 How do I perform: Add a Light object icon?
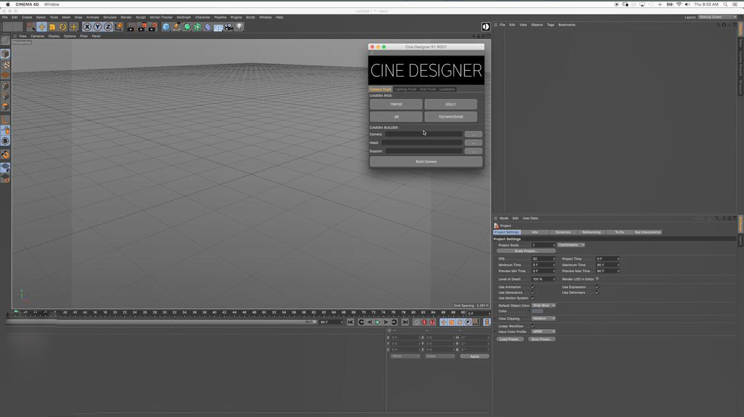[x=239, y=27]
